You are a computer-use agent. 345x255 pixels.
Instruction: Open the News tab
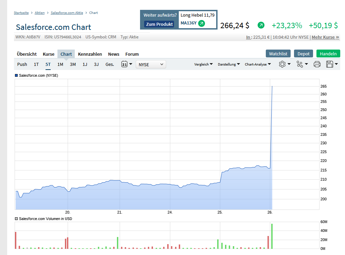pyautogui.click(x=114, y=54)
